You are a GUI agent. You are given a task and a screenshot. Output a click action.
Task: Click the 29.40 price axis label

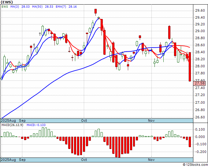point(200,18)
